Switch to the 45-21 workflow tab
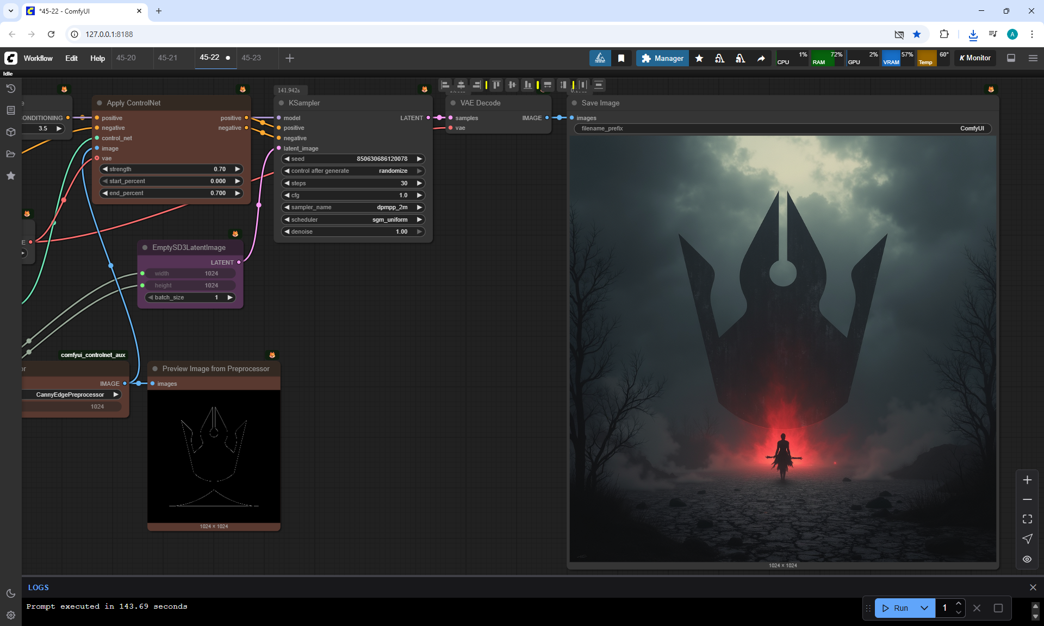The height and width of the screenshot is (626, 1044). (x=167, y=58)
